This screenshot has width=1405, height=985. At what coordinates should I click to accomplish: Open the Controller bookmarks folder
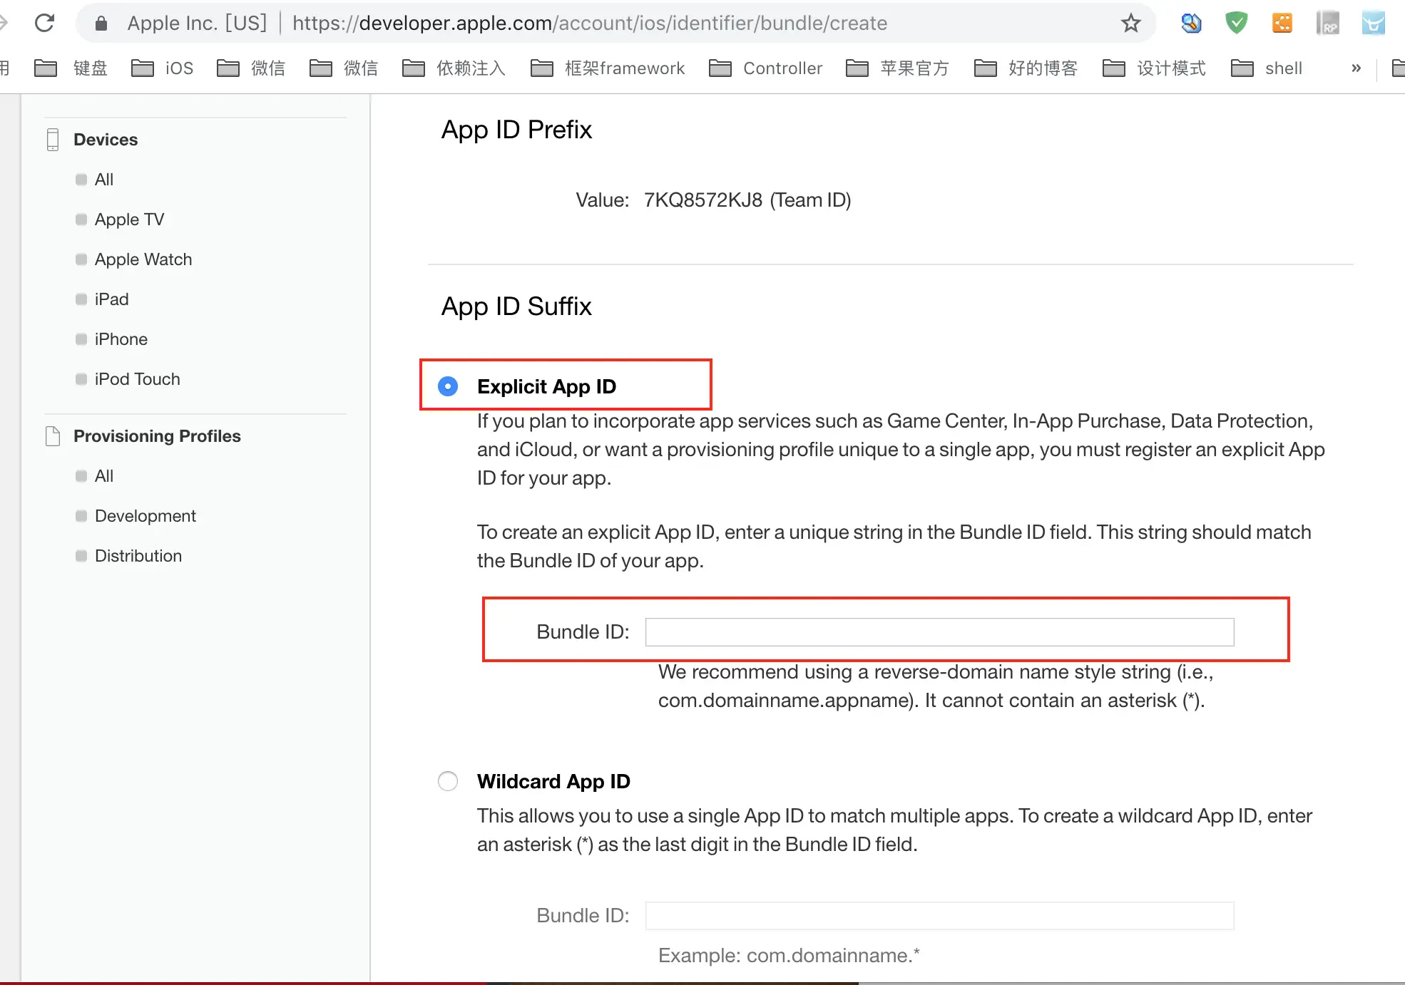(766, 68)
